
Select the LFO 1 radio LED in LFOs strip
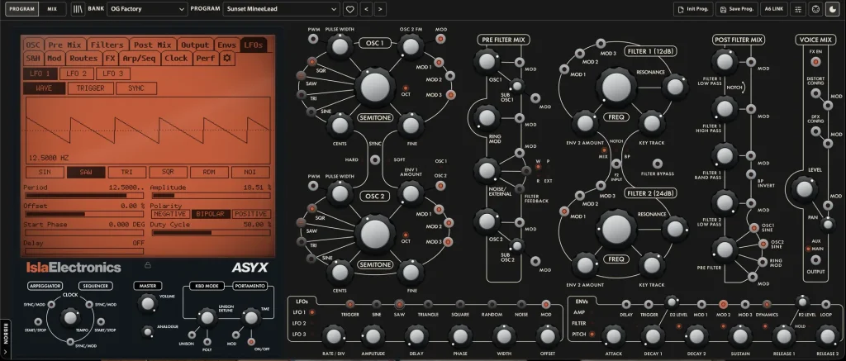pos(311,312)
